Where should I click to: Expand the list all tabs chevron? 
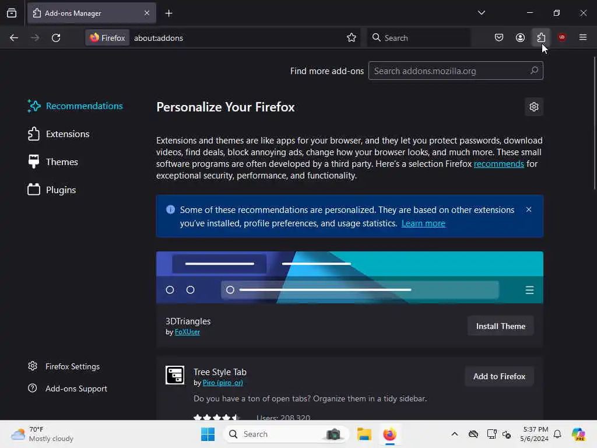pyautogui.click(x=481, y=13)
